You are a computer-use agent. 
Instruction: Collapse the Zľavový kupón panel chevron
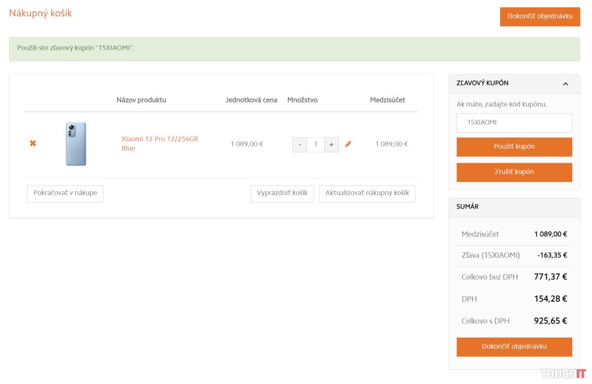tap(565, 84)
